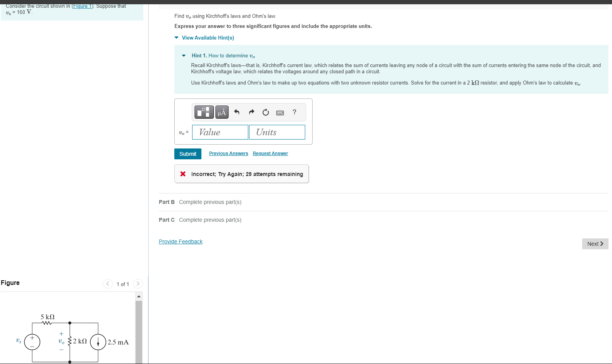
Task: Open the templates fraction tool icon
Action: coord(204,112)
